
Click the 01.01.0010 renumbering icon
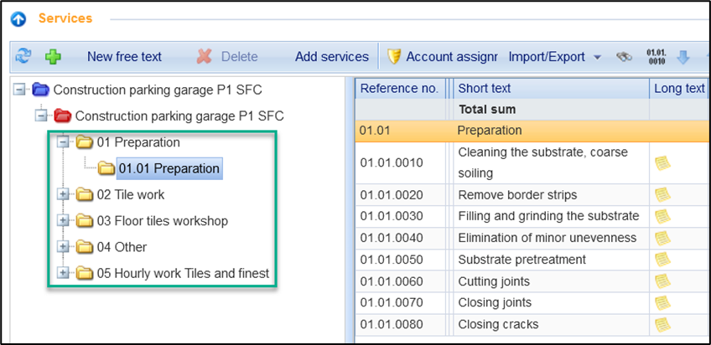tap(657, 57)
